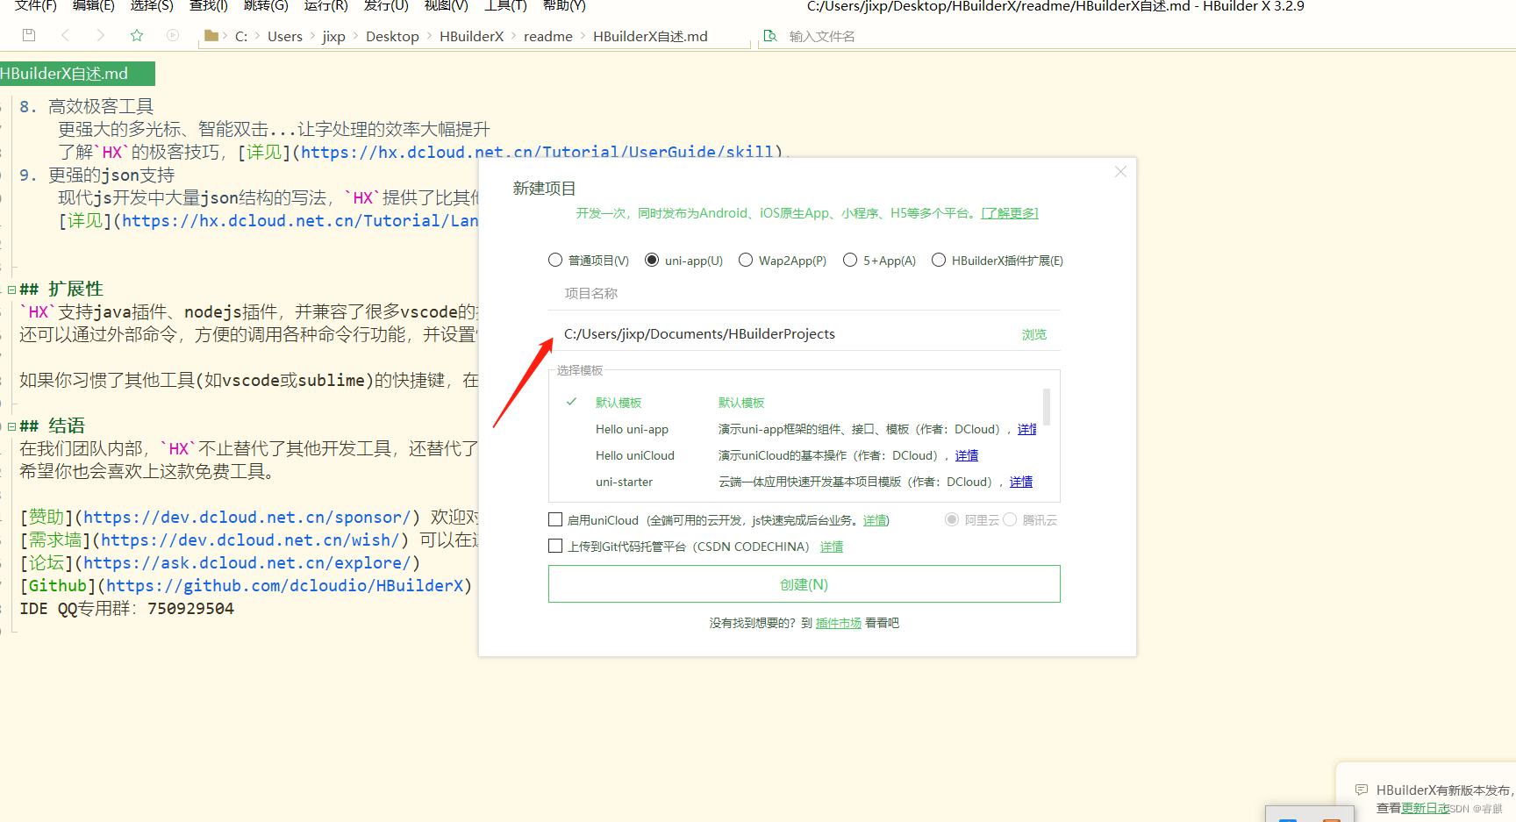This screenshot has height=822, width=1516.
Task: Click the HBuilderX breadcrumb segment
Action: click(x=472, y=36)
